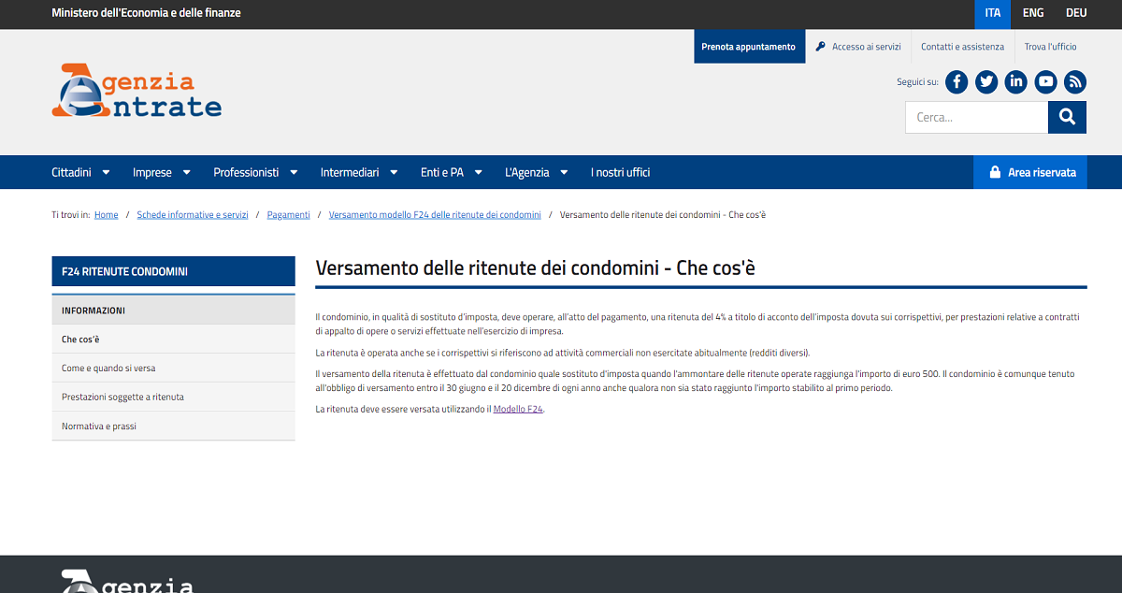This screenshot has height=593, width=1122.
Task: Select Normativa e prassi in sidebar
Action: (x=174, y=427)
